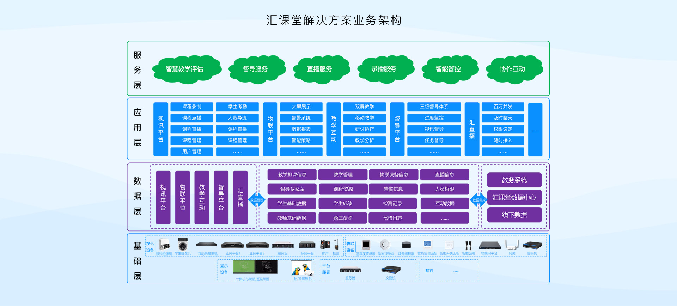Click the 数据报表 block
The height and width of the screenshot is (306, 677).
(x=301, y=129)
